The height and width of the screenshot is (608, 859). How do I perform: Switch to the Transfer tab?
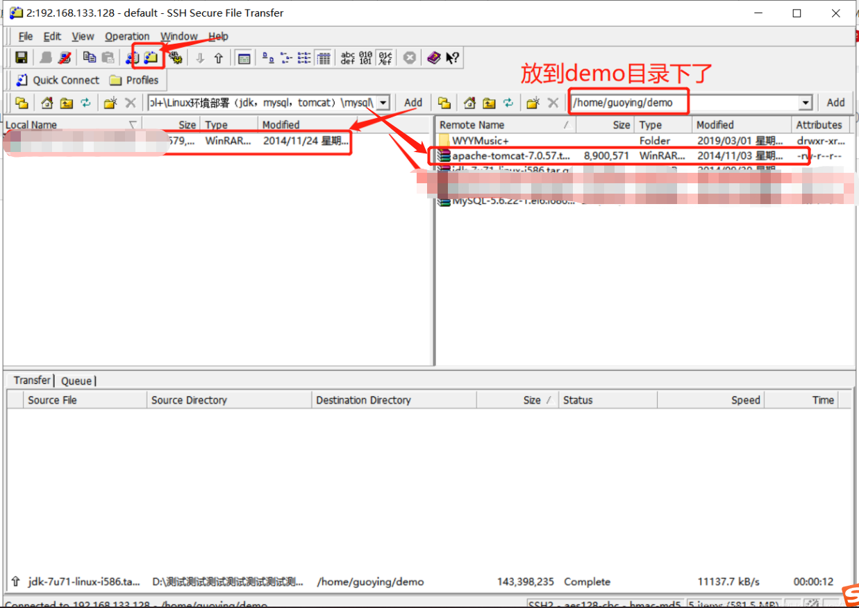coord(32,380)
